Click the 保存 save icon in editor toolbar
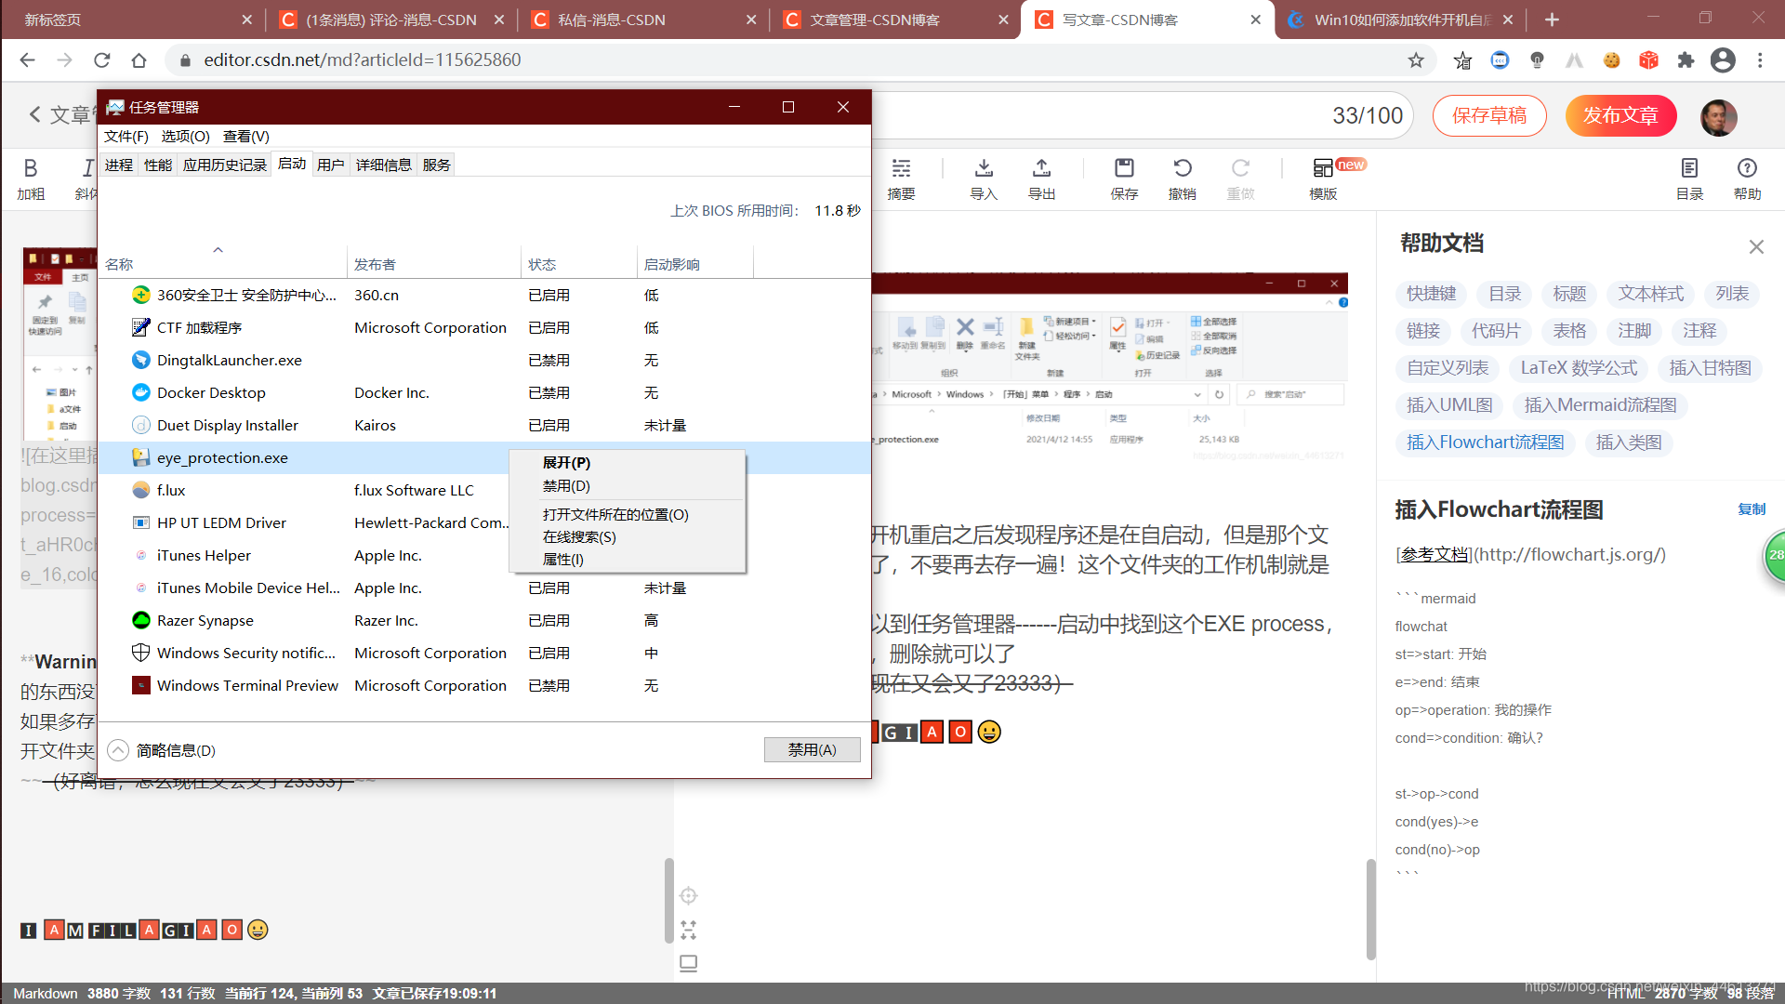Image resolution: width=1785 pixels, height=1004 pixels. coord(1124,168)
